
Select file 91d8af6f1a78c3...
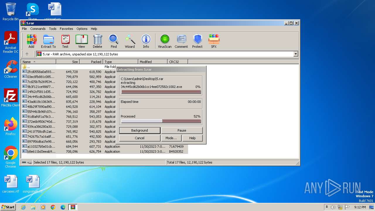[69, 117]
